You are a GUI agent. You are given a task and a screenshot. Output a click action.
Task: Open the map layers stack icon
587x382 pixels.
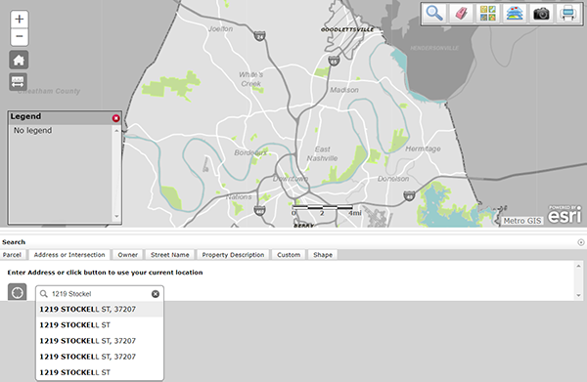click(x=515, y=14)
